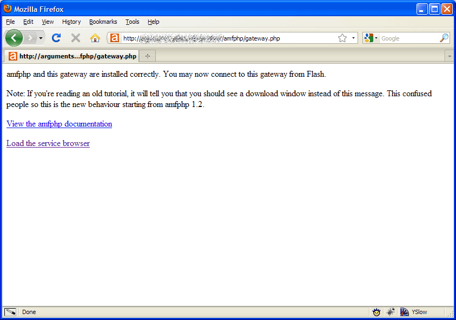Close the Firefox window
Screen dimensions: 456x320
click(x=447, y=9)
